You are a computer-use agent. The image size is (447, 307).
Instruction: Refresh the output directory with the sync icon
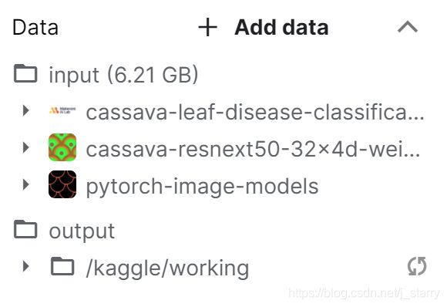(417, 266)
